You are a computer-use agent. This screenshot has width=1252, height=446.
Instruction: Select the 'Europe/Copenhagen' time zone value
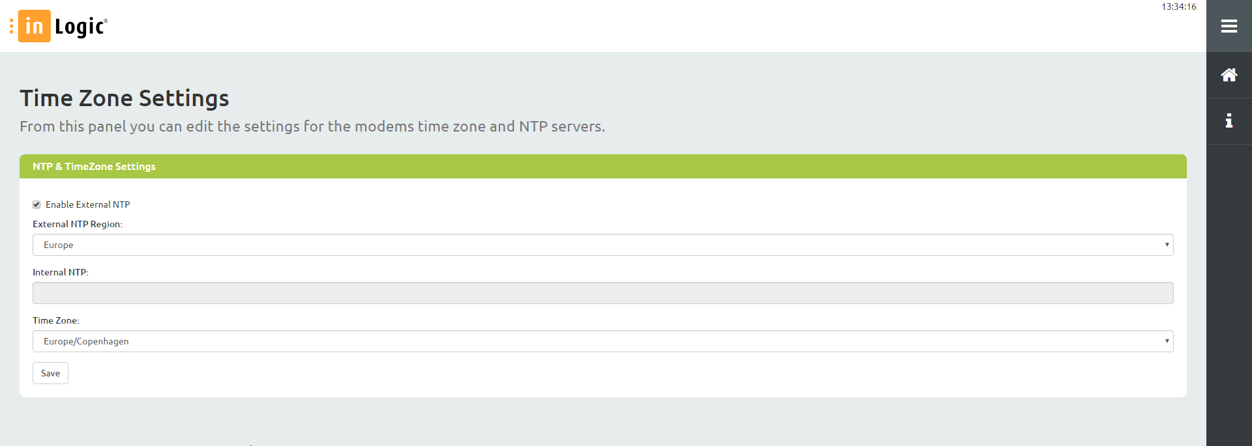tap(86, 341)
